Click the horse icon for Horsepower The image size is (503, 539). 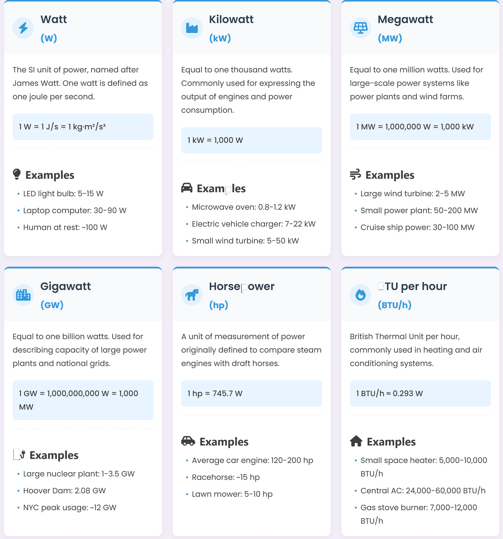[192, 295]
